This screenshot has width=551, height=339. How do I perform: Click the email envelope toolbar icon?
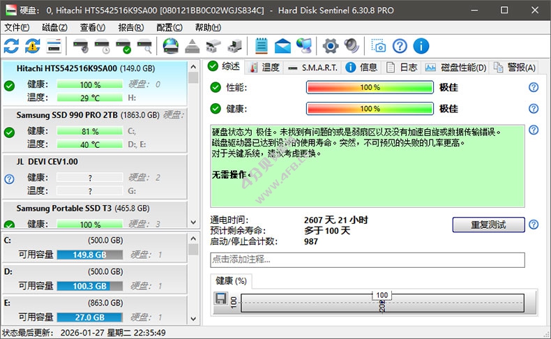click(282, 46)
